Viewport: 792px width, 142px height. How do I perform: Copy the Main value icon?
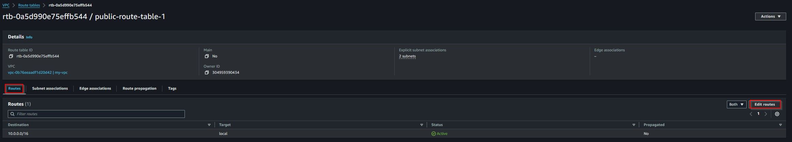pyautogui.click(x=207, y=56)
